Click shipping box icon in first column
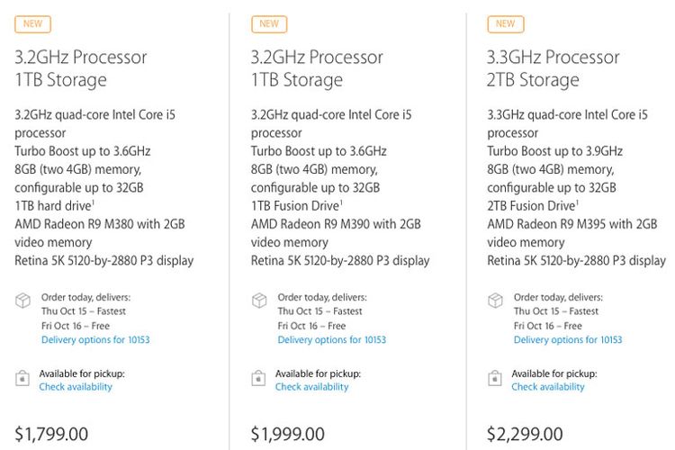This screenshot has width=675, height=450. [22, 300]
